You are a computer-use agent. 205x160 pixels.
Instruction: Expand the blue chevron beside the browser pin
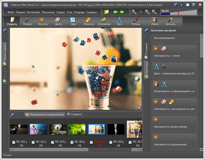click(x=18, y=115)
